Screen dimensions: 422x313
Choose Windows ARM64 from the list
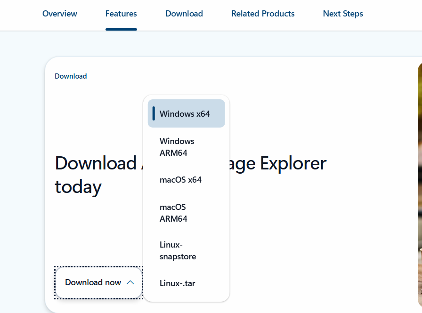(177, 147)
